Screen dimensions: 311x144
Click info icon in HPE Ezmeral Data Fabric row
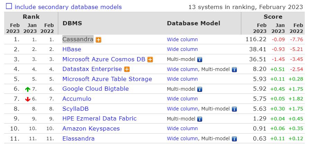200,119
